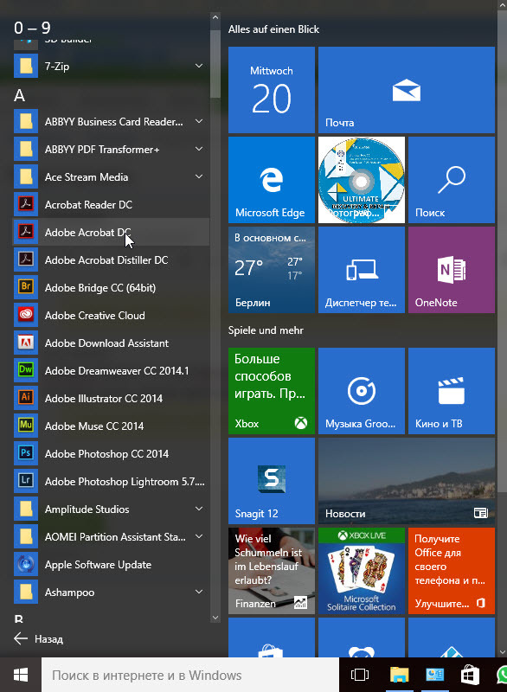Click the Windows Start button
This screenshot has width=507, height=692.
tap(20, 675)
